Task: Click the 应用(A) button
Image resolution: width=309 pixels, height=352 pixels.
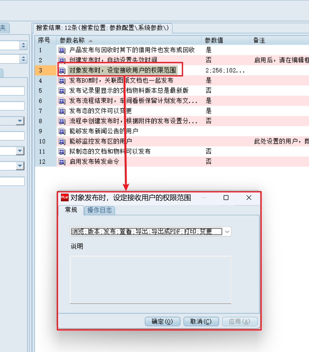Action: 240,321
